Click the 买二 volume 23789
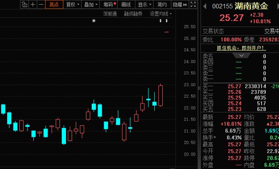 pyautogui.click(x=258, y=92)
